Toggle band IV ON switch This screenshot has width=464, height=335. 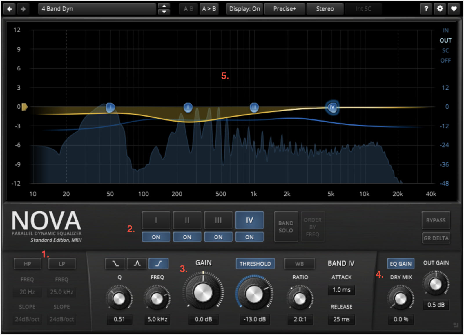249,237
